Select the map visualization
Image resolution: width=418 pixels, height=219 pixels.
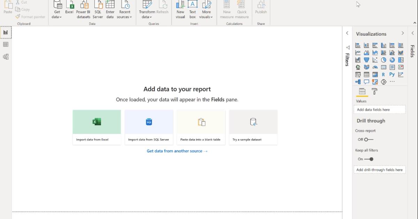click(x=358, y=67)
